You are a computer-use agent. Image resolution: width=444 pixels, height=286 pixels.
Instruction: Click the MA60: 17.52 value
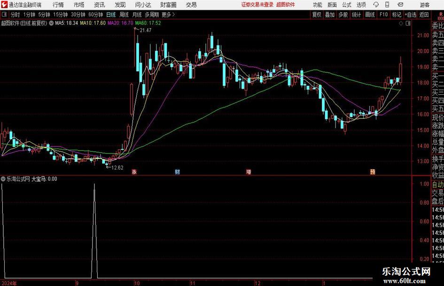148,23
